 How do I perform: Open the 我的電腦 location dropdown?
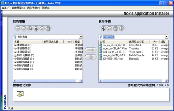coord(81,37)
